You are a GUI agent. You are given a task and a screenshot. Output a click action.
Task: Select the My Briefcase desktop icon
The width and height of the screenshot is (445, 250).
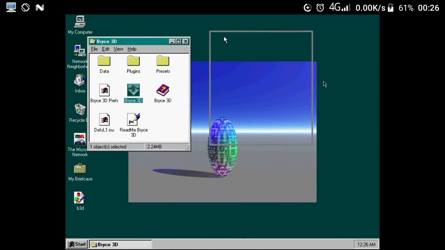click(x=80, y=168)
